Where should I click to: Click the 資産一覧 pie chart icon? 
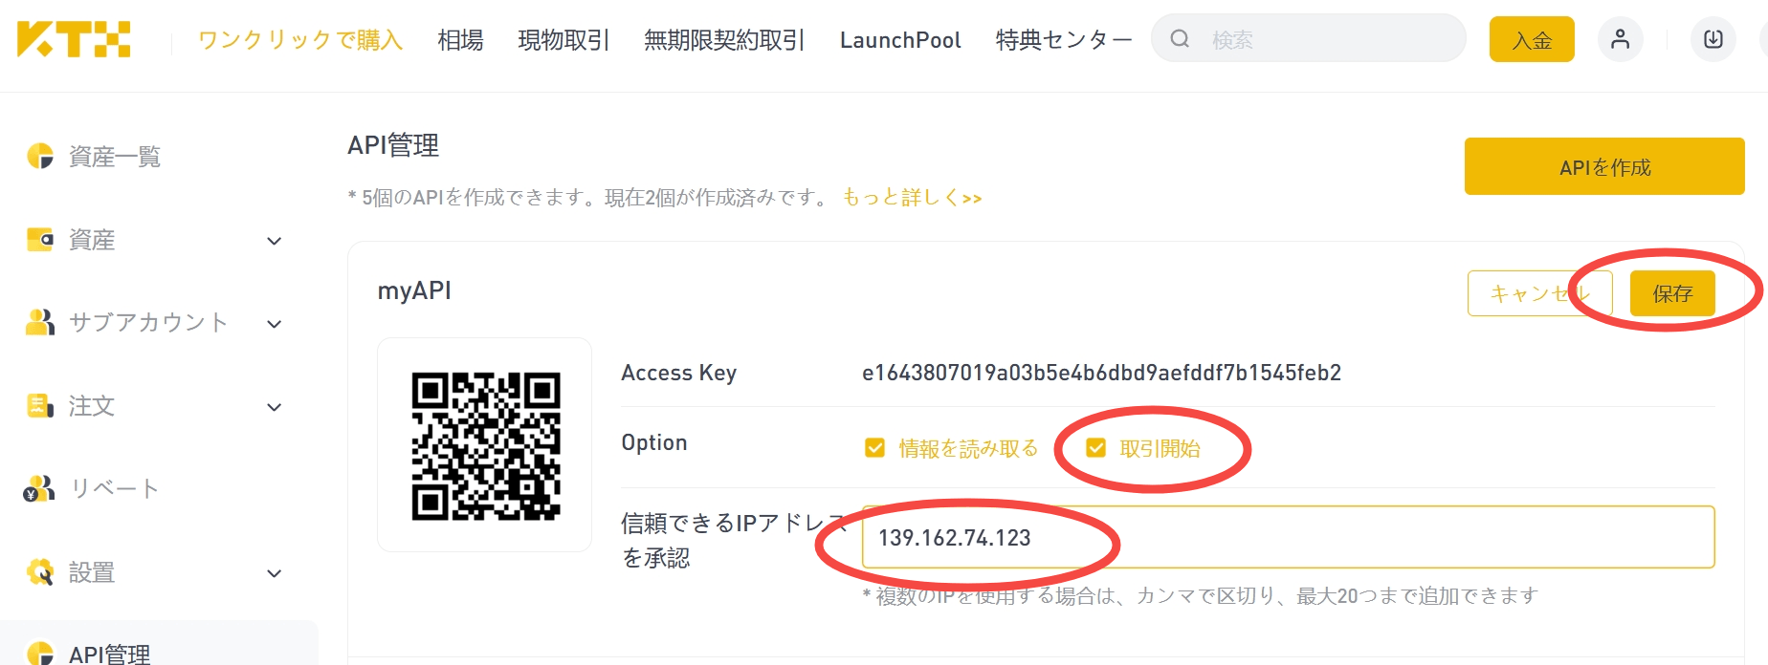(x=40, y=156)
